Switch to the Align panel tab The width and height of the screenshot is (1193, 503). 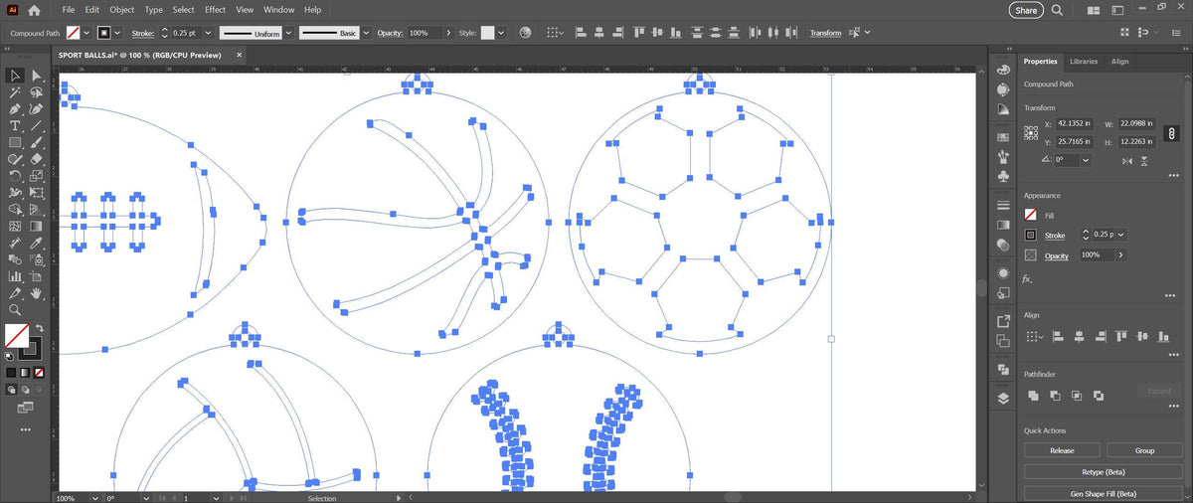pos(1119,62)
